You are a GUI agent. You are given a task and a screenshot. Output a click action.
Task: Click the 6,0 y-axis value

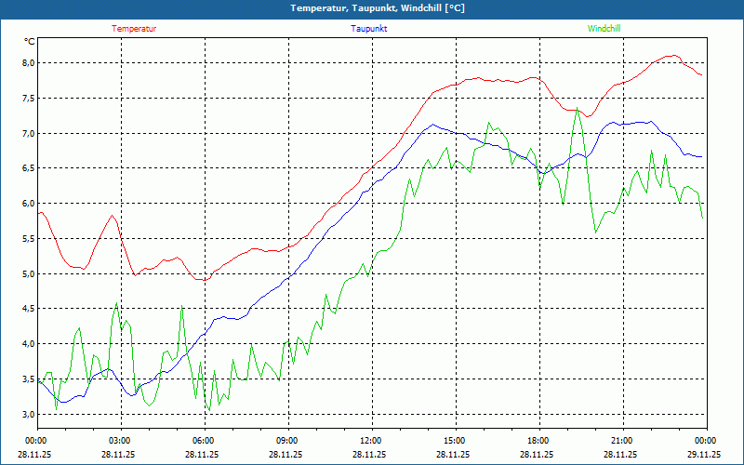[29, 204]
